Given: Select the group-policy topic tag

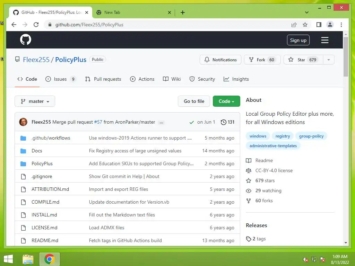Looking at the screenshot, I should click(x=311, y=136).
